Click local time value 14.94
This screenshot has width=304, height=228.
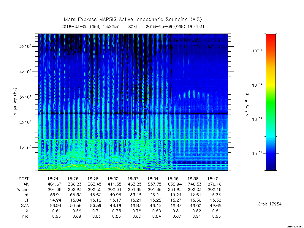click(x=56, y=200)
